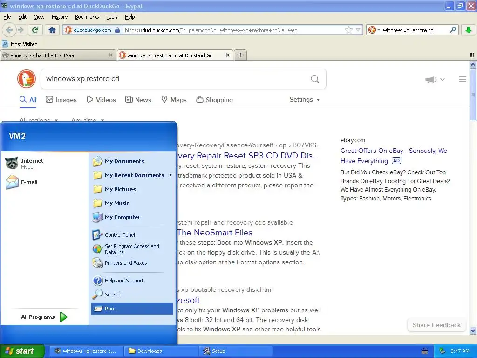Click the network tray icon beside the clock
477x358 pixels.
pyautogui.click(x=443, y=351)
